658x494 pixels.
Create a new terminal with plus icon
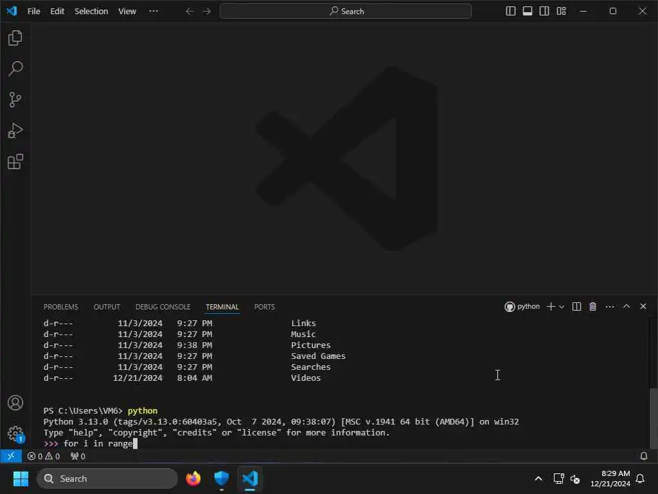point(551,307)
